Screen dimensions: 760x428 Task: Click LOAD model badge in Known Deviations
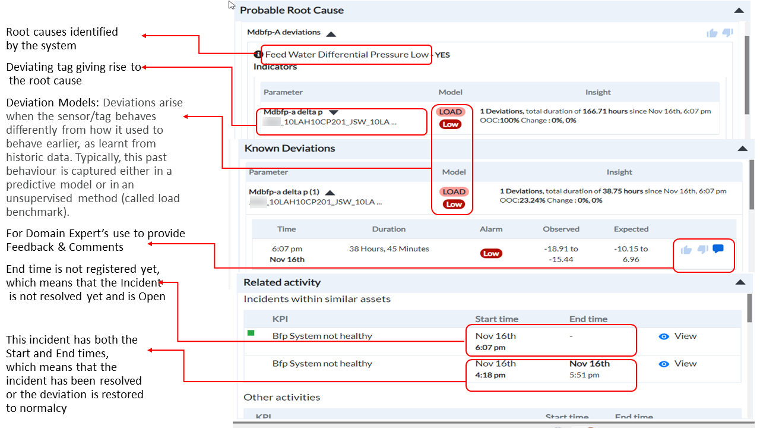(454, 191)
